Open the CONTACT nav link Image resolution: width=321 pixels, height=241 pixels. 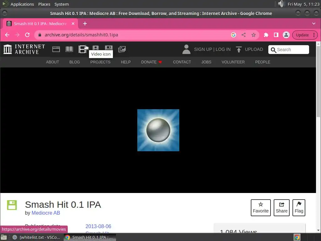(182, 62)
